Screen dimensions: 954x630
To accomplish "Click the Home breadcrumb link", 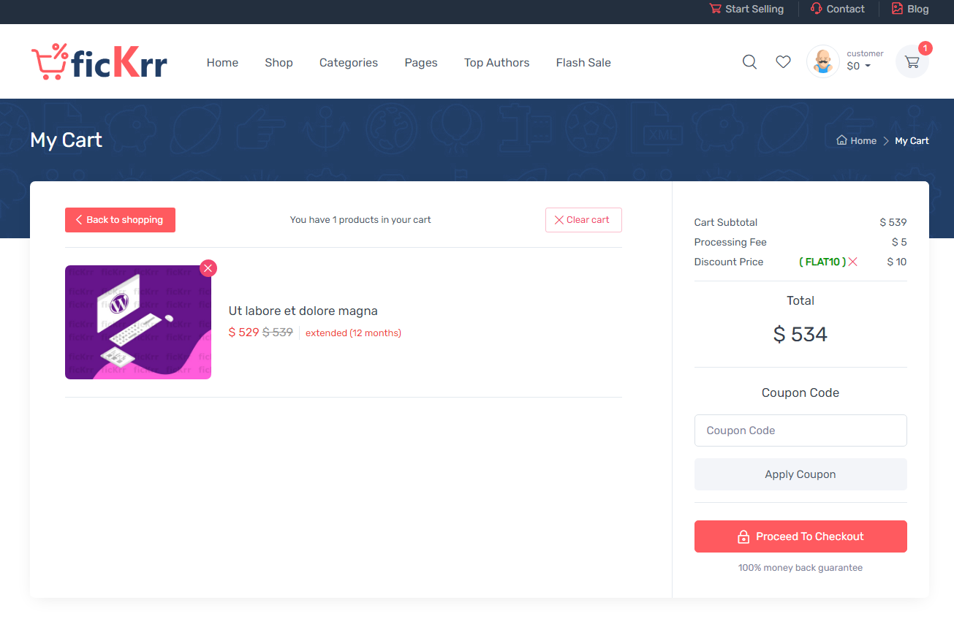I will coord(863,140).
